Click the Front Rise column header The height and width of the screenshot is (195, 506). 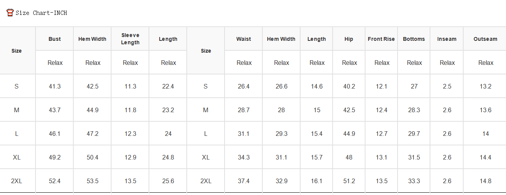(381, 39)
